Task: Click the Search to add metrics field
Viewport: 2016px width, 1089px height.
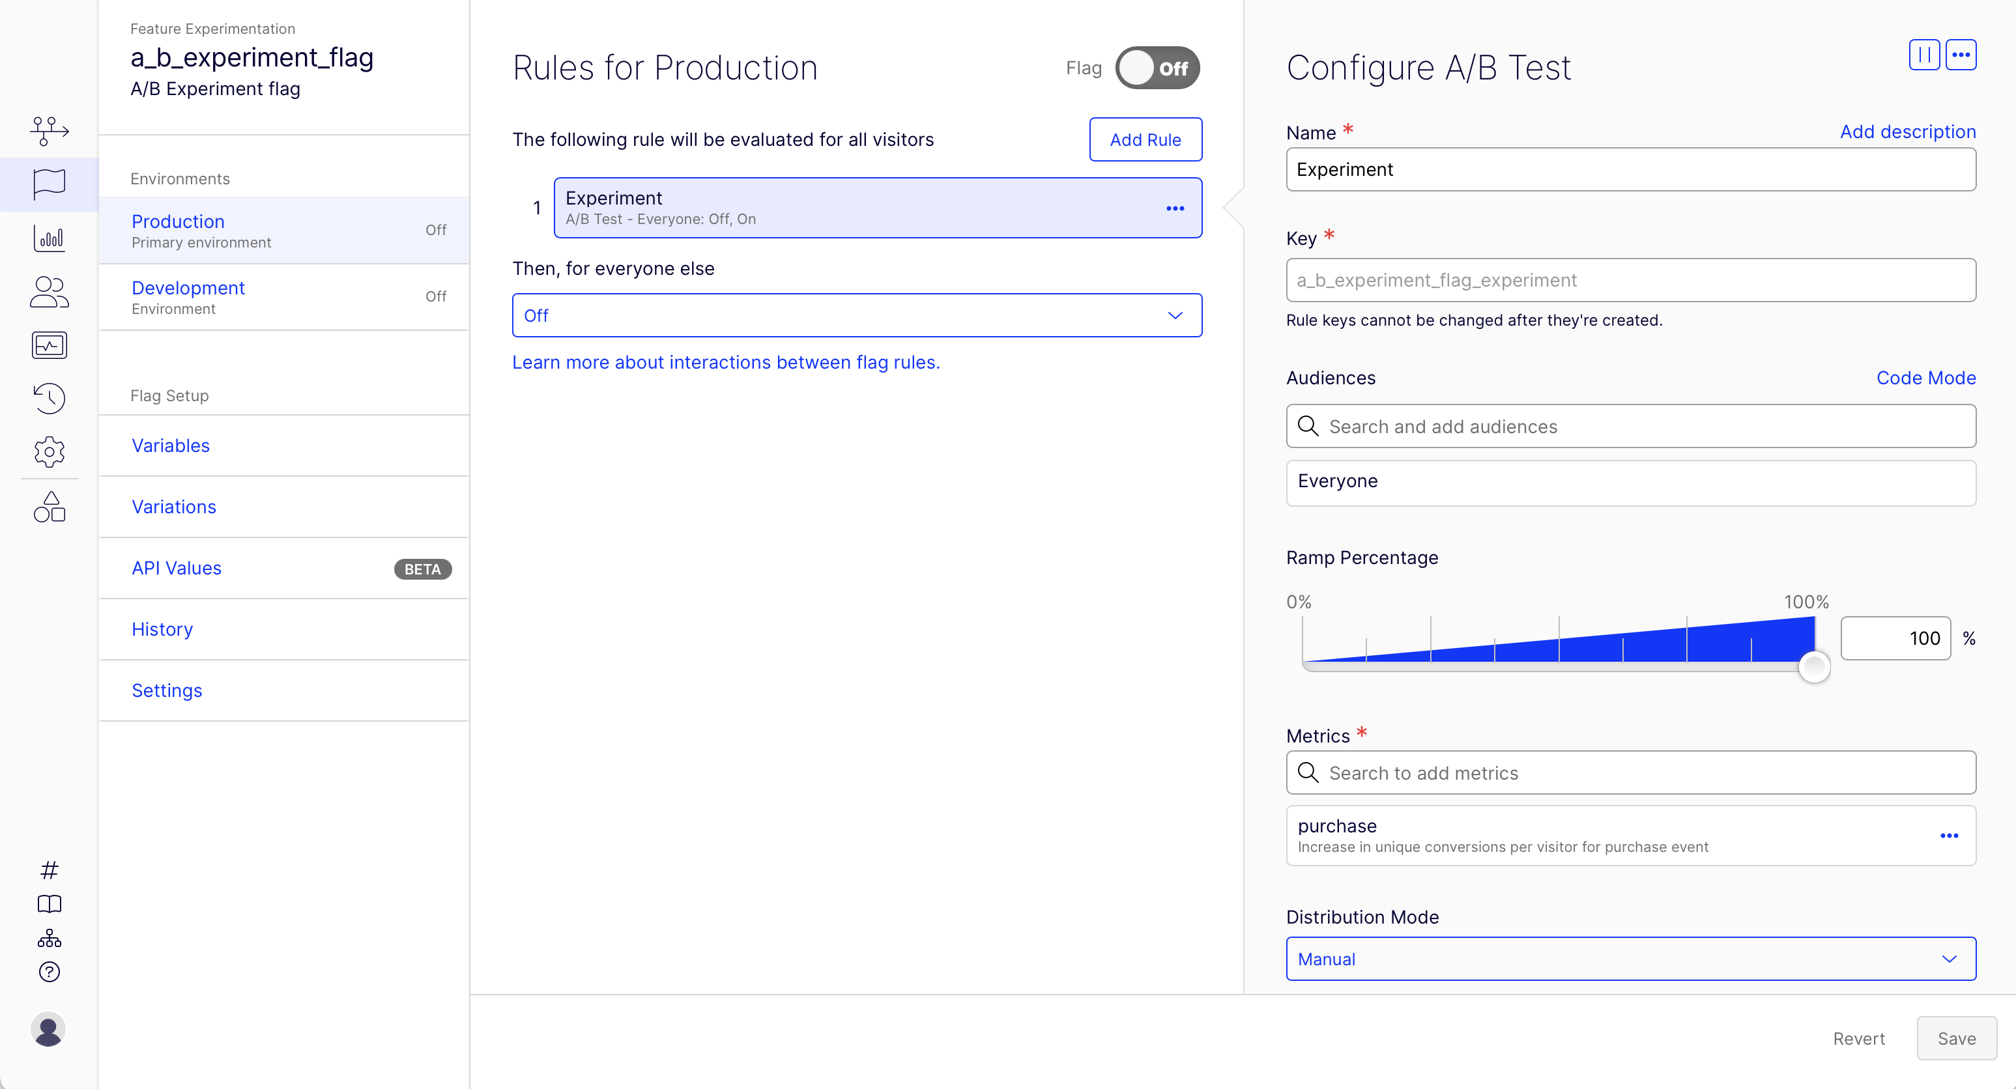Action: (1630, 773)
